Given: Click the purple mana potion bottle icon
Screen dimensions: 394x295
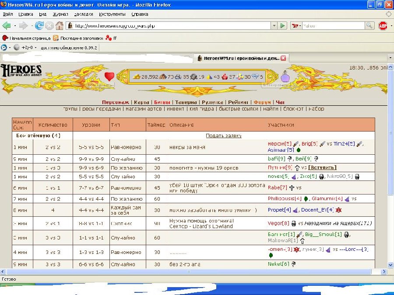Looking at the screenshot, I should (x=285, y=76).
